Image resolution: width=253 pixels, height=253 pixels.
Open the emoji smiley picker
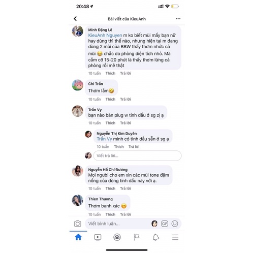(175, 224)
